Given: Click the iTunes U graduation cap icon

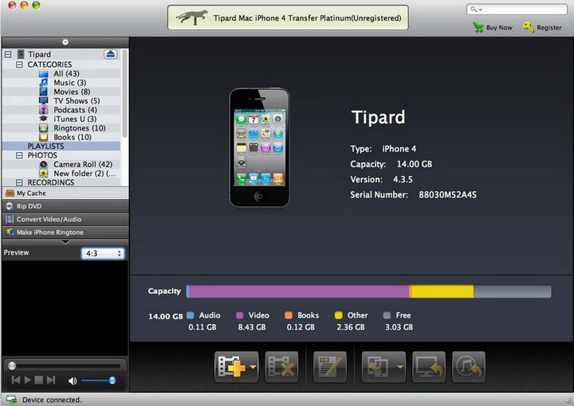Looking at the screenshot, I should [44, 119].
